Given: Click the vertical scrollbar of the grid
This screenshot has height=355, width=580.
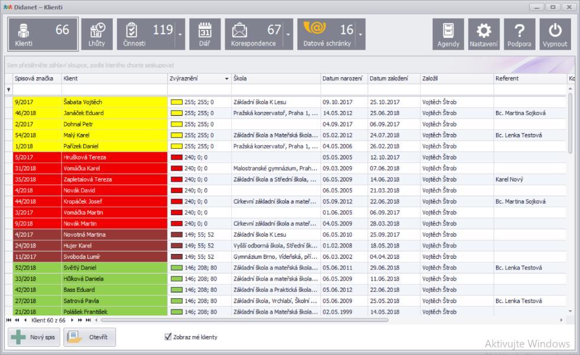Looking at the screenshot, I should (570, 123).
